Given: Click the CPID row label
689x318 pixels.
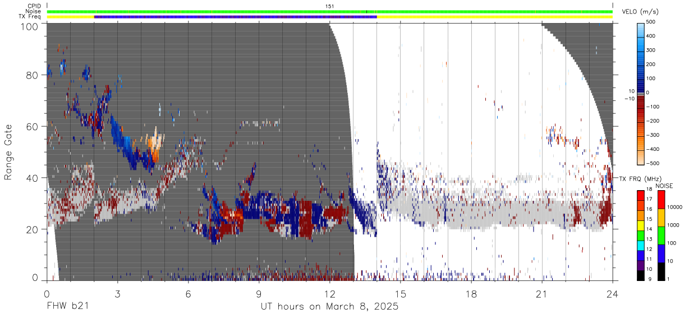Looking at the screenshot, I should 33,6.
